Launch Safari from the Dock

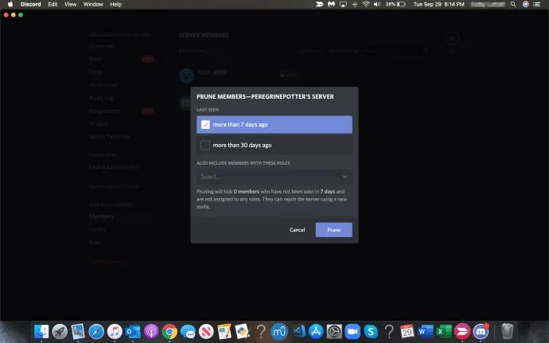click(96, 331)
